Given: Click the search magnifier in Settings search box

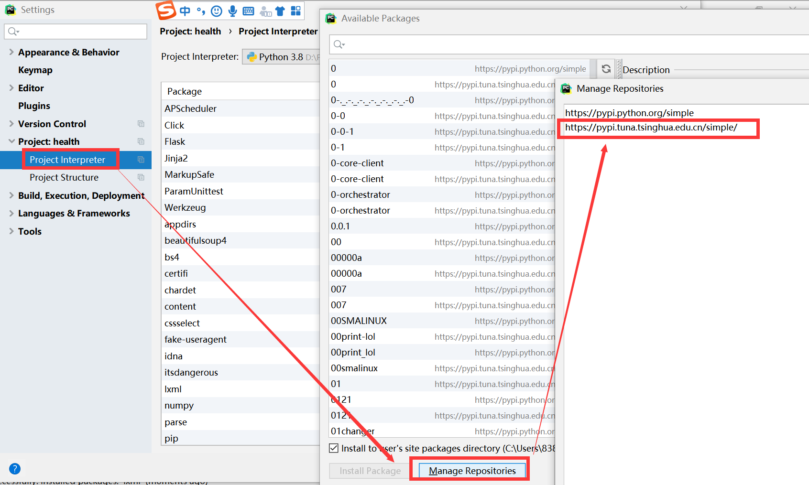Looking at the screenshot, I should [13, 32].
